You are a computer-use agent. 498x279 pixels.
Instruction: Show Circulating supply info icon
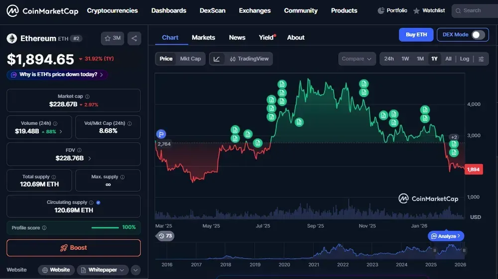coord(91,202)
